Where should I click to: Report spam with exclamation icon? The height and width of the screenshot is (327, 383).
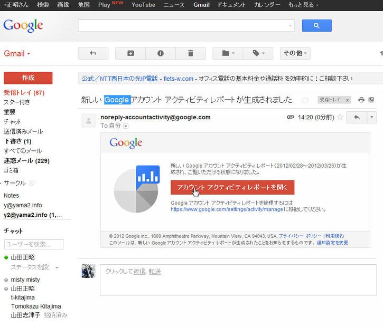point(161,53)
